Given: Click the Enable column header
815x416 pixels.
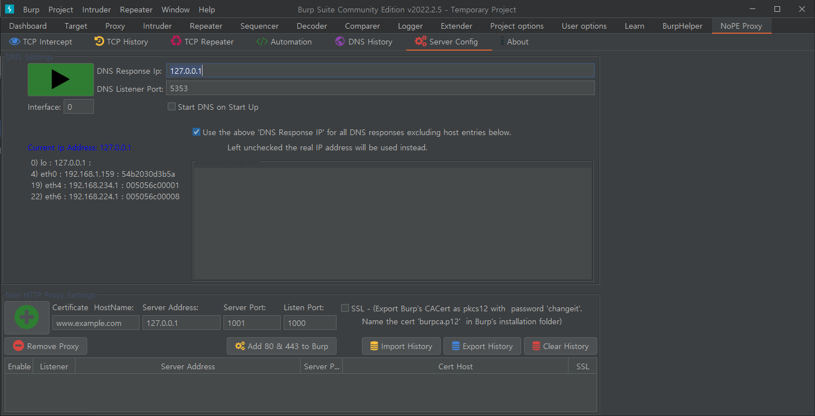Looking at the screenshot, I should (x=19, y=366).
